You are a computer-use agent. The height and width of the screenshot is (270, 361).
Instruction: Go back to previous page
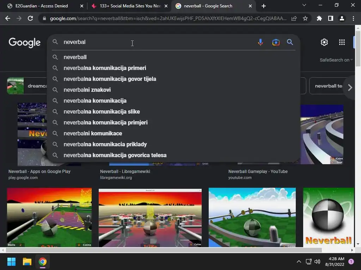tap(8, 18)
